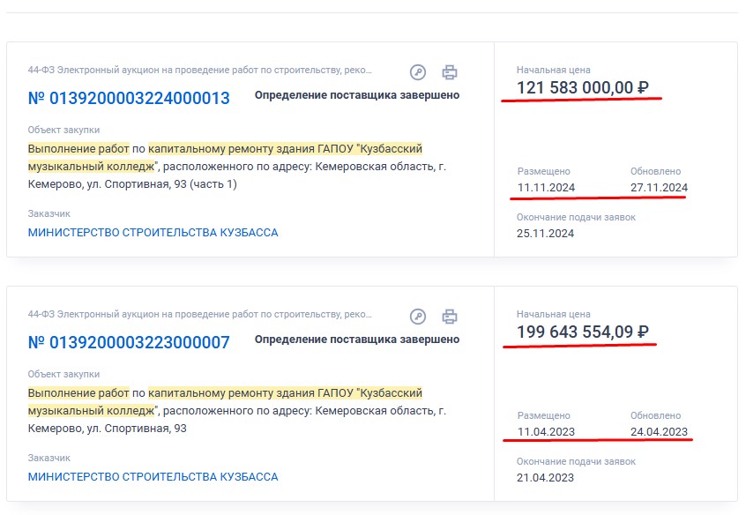Click the key icon in procurement 0139200003223000007 card
The image size is (746, 515).
coord(419,317)
